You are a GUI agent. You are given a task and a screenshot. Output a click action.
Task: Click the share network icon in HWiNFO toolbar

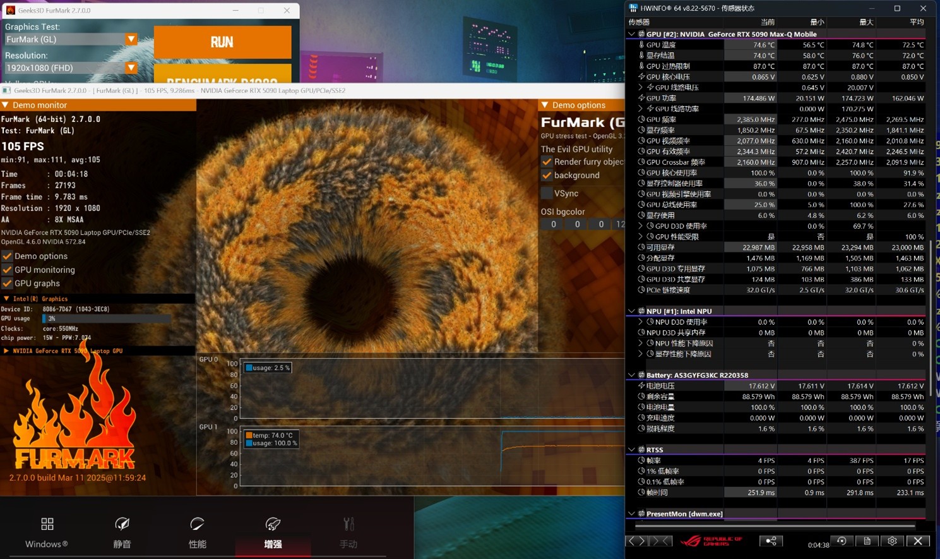(x=770, y=541)
